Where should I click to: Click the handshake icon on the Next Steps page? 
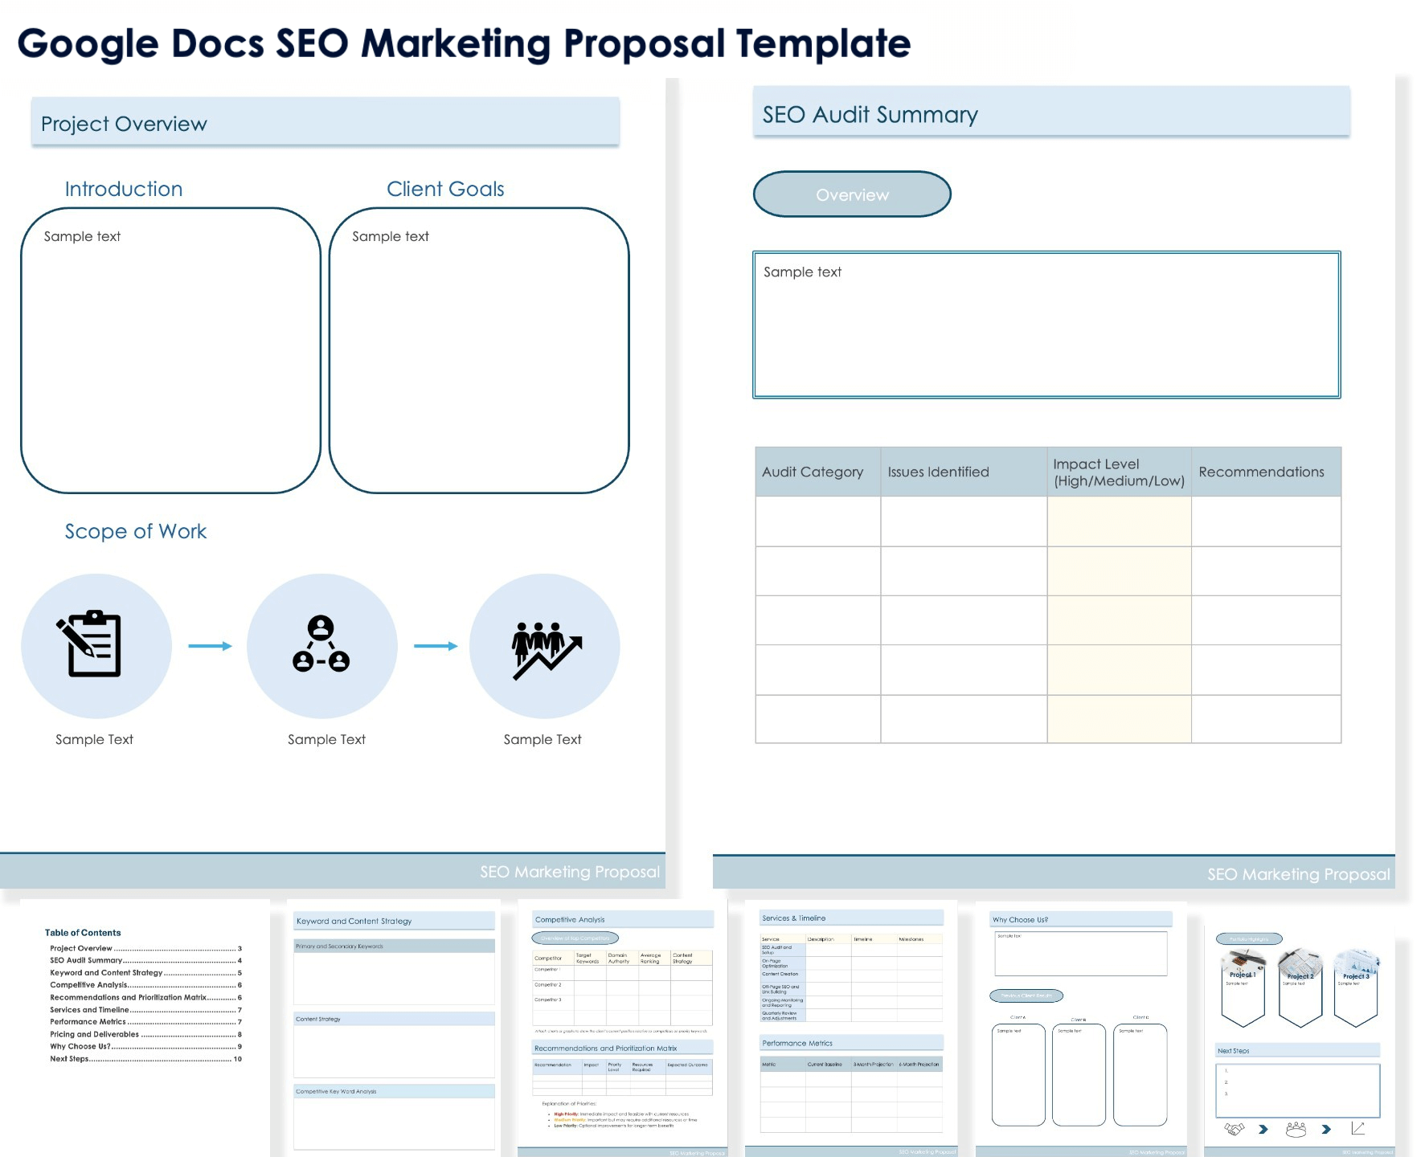1235,1129
